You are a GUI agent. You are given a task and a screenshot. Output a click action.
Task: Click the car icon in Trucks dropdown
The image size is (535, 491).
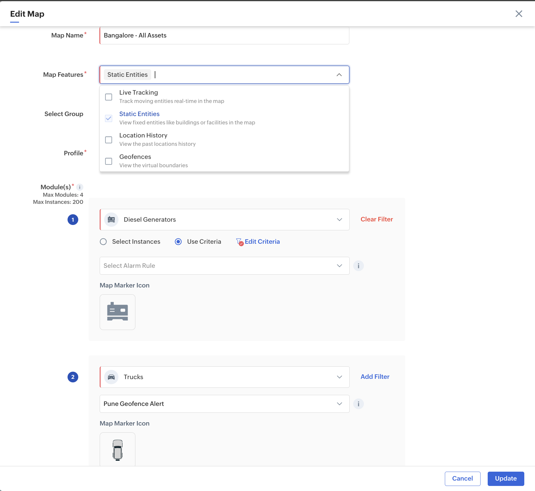point(111,377)
